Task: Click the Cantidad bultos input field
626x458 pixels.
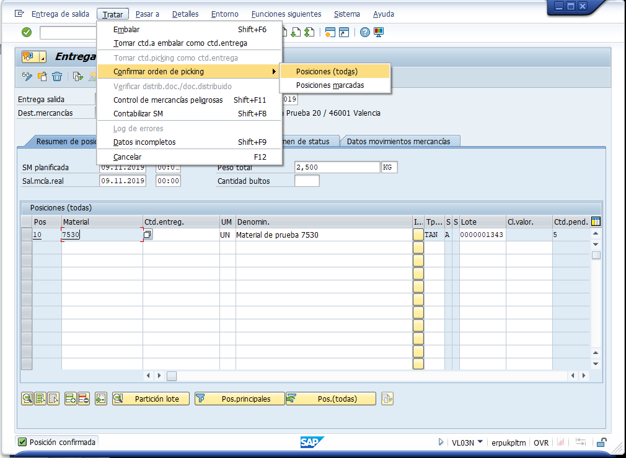Action: 308,180
